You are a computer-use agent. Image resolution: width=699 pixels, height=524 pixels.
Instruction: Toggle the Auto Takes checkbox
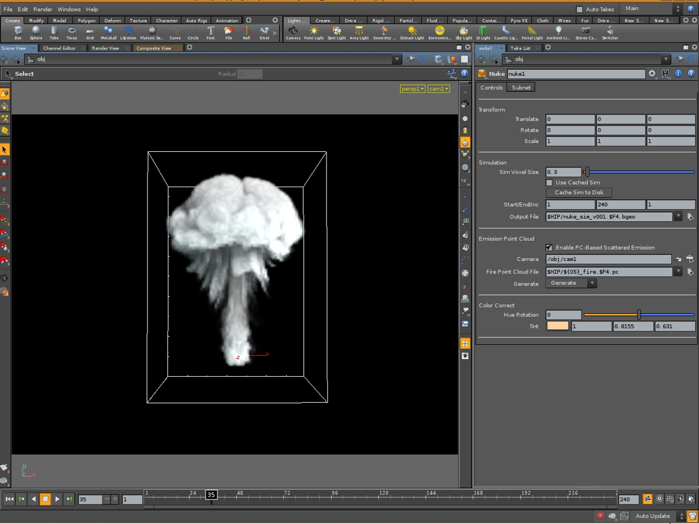point(580,9)
